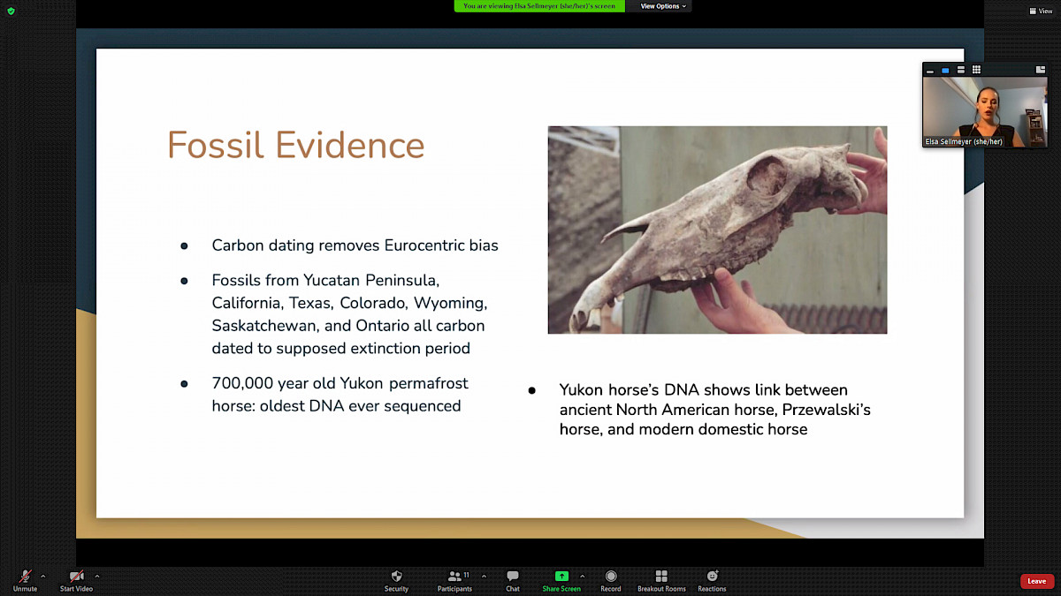Switch thumbnail to grid view icon
Image resolution: width=1061 pixels, height=596 pixels.
pyautogui.click(x=976, y=70)
